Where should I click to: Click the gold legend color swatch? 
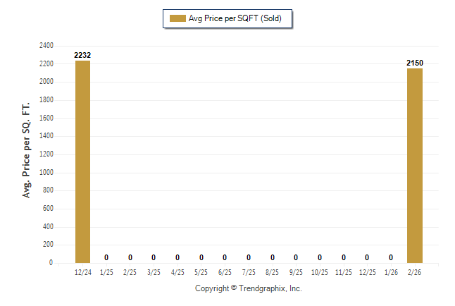click(177, 18)
